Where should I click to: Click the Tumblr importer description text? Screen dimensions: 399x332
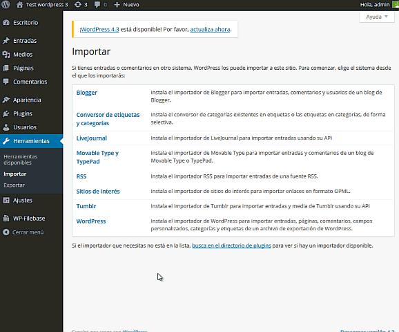(260, 206)
